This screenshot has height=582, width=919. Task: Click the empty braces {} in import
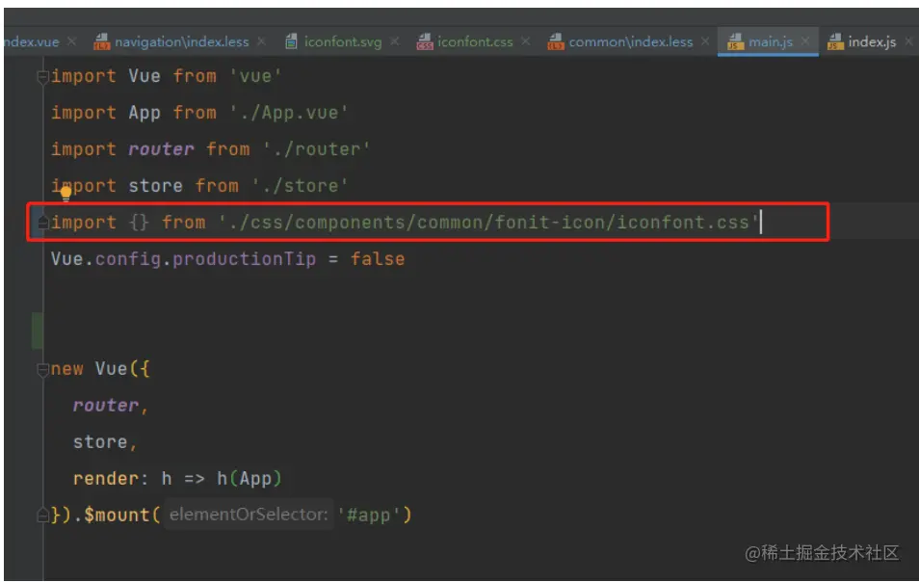click(140, 223)
